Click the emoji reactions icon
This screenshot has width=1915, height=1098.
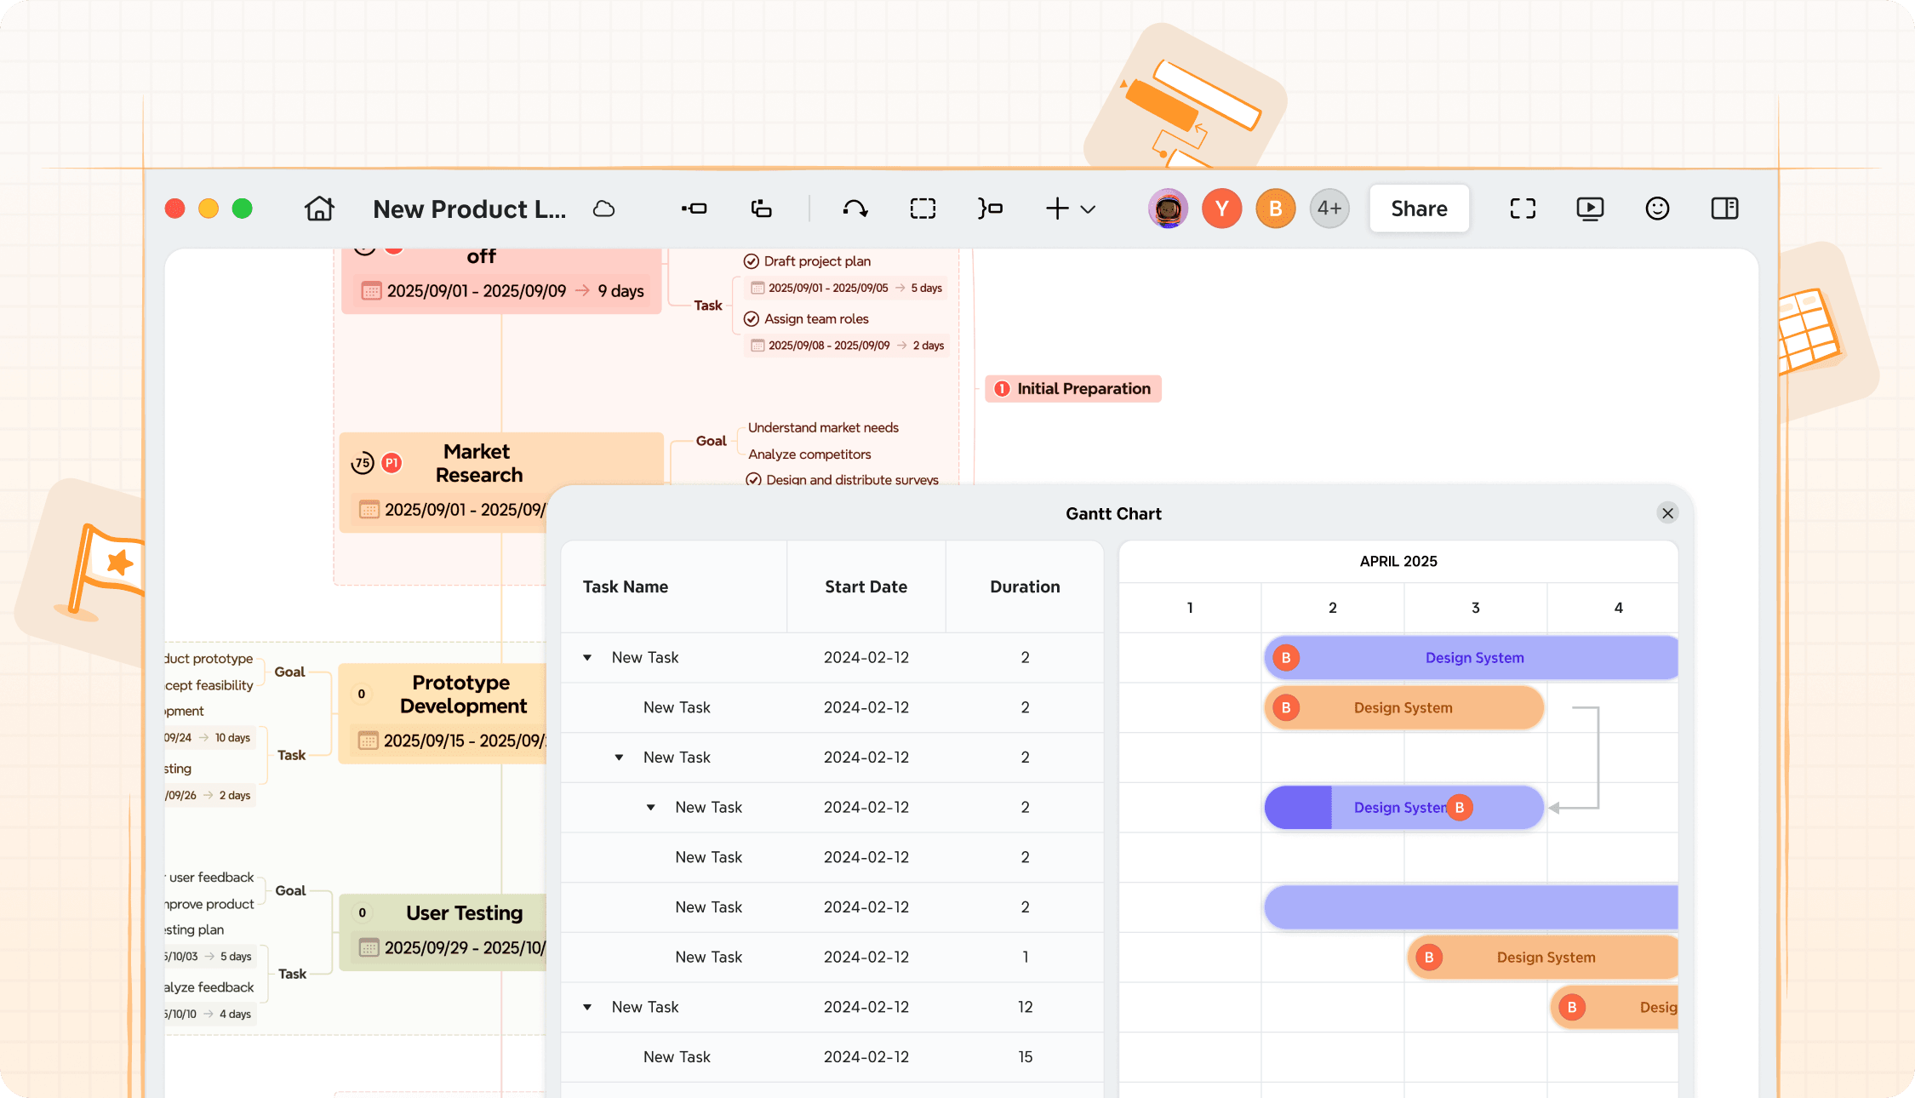point(1657,209)
